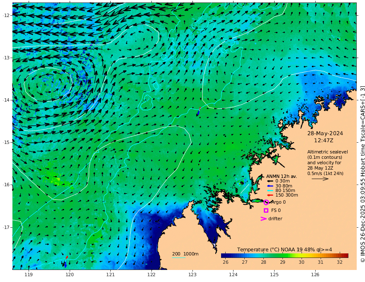Screen dimensions: 365x282
Task: Click the magenta FS square symbol
Action: (x=266, y=210)
